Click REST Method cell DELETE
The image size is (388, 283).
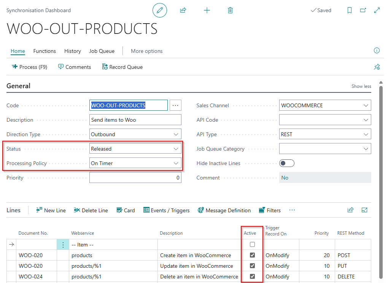pos(353,277)
